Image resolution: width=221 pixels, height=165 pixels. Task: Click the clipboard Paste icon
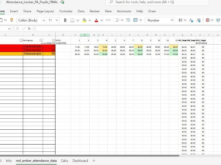tap(1, 20)
